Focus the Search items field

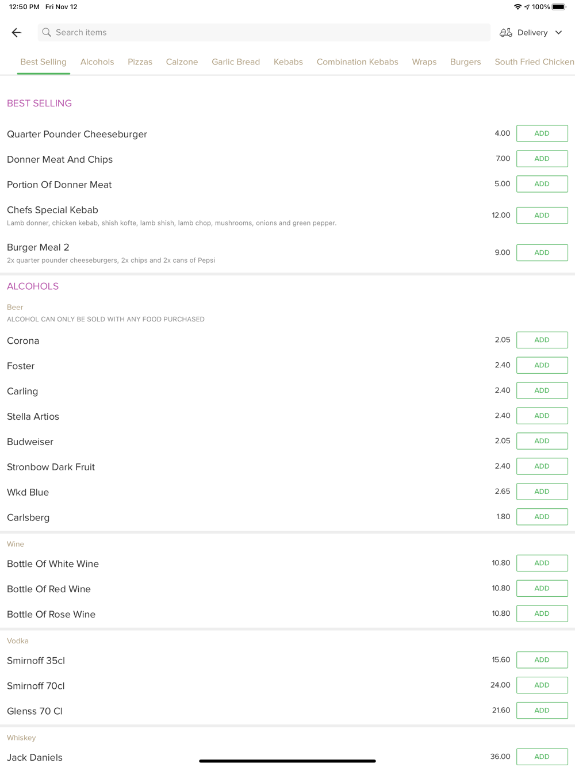(264, 33)
